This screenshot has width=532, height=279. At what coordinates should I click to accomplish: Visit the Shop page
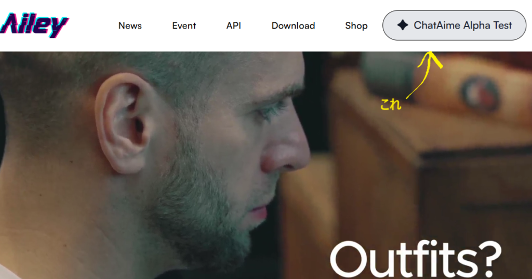tap(356, 26)
